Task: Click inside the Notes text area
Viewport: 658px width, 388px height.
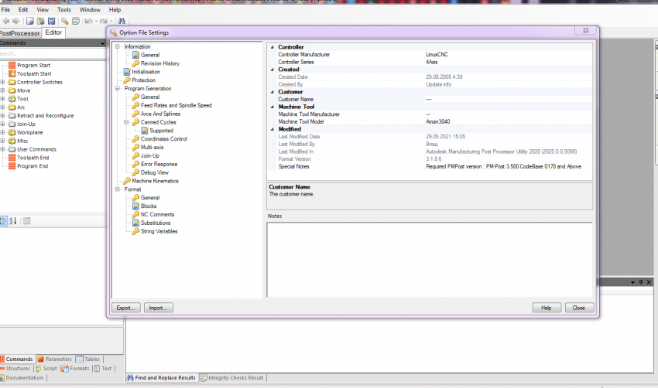Action: 430,259
